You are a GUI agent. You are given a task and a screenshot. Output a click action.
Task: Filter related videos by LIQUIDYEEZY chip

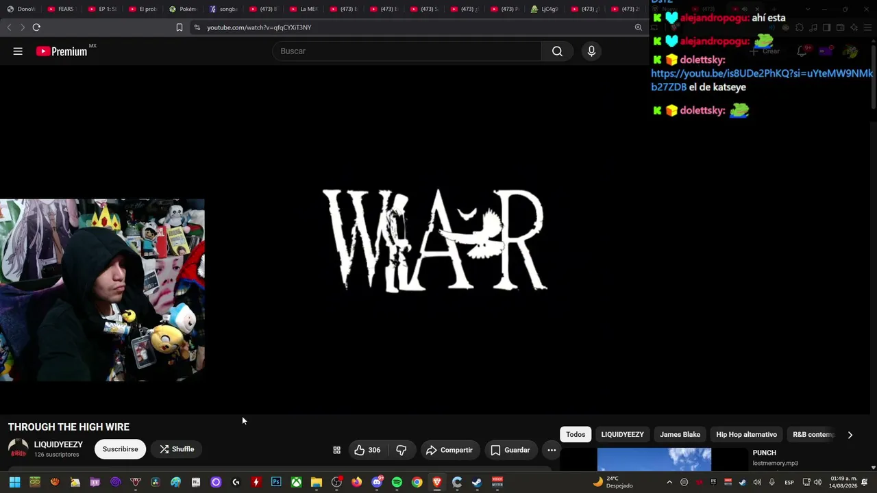pos(622,435)
